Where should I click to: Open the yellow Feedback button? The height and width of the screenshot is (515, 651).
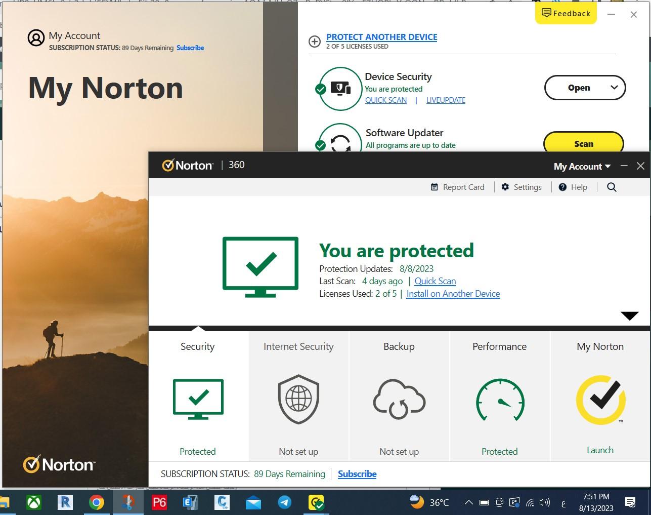click(566, 13)
